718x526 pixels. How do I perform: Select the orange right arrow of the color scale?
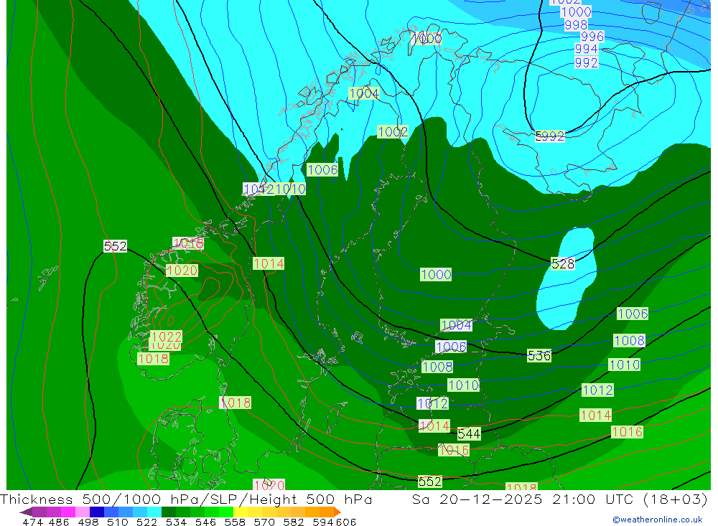pos(337,512)
